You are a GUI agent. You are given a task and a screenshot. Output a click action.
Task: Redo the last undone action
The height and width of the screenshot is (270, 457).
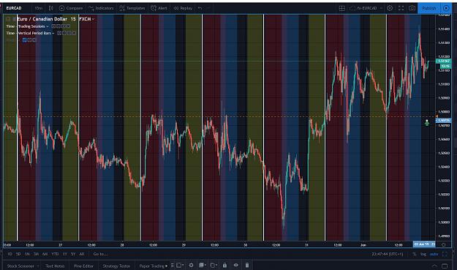[x=208, y=8]
